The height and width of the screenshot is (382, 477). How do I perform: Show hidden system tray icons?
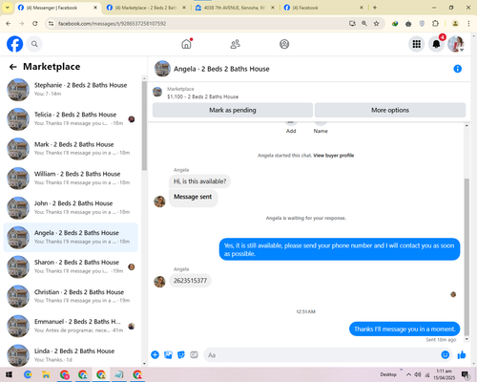(408, 374)
